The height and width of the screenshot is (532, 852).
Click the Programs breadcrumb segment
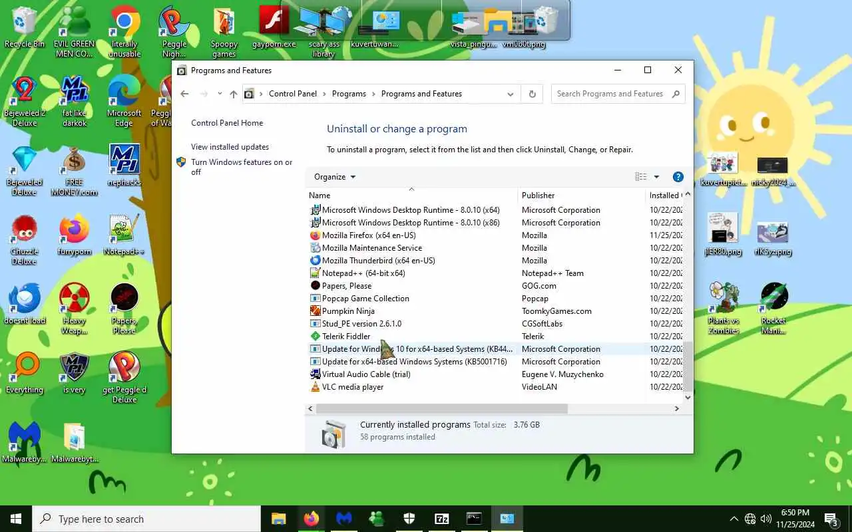point(349,94)
